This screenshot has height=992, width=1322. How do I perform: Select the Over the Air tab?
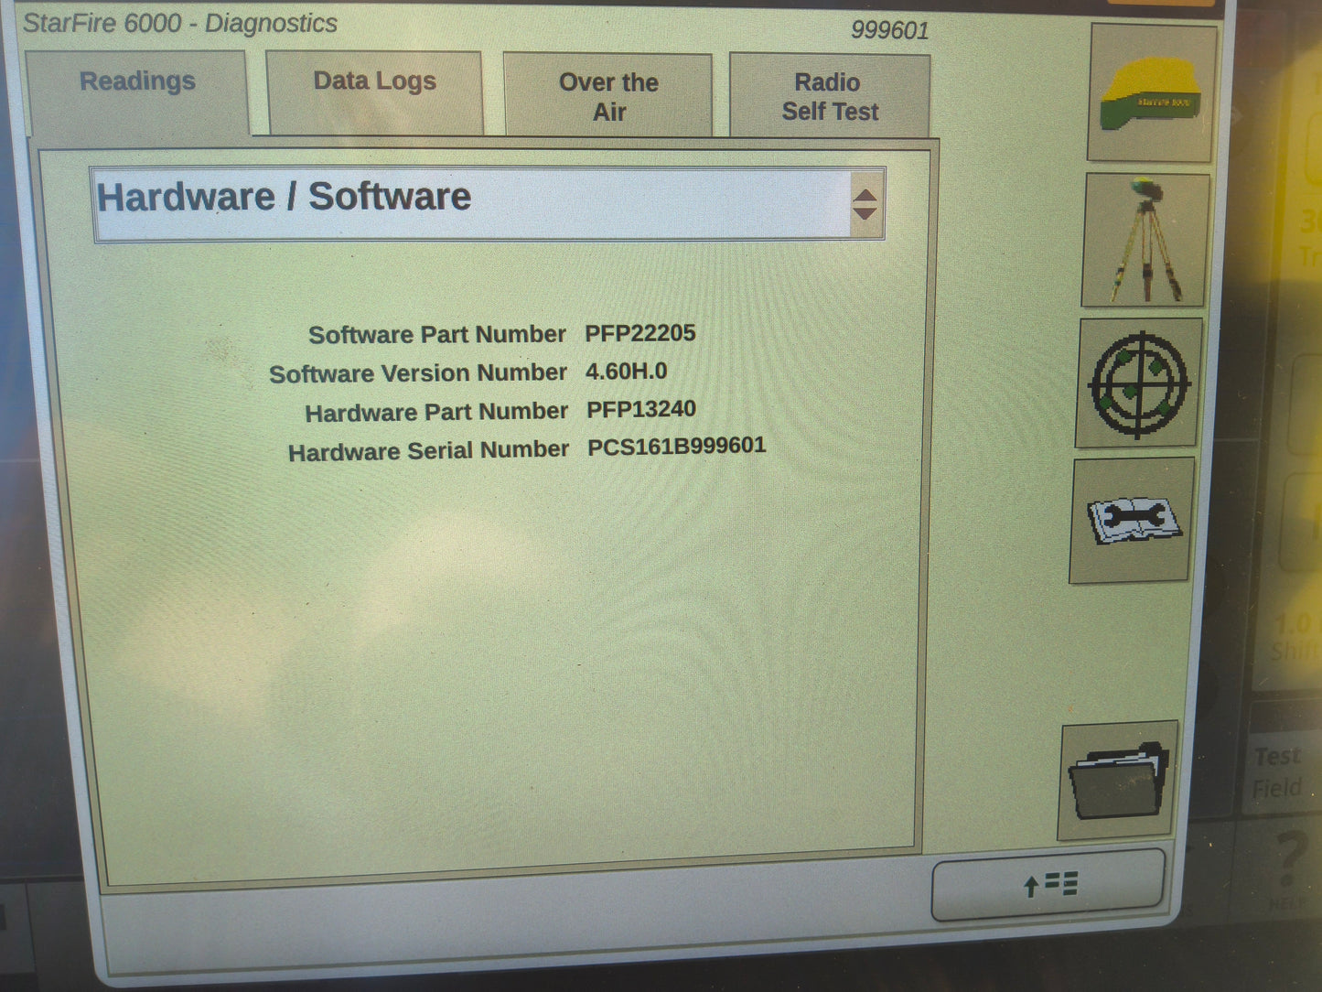pyautogui.click(x=607, y=95)
